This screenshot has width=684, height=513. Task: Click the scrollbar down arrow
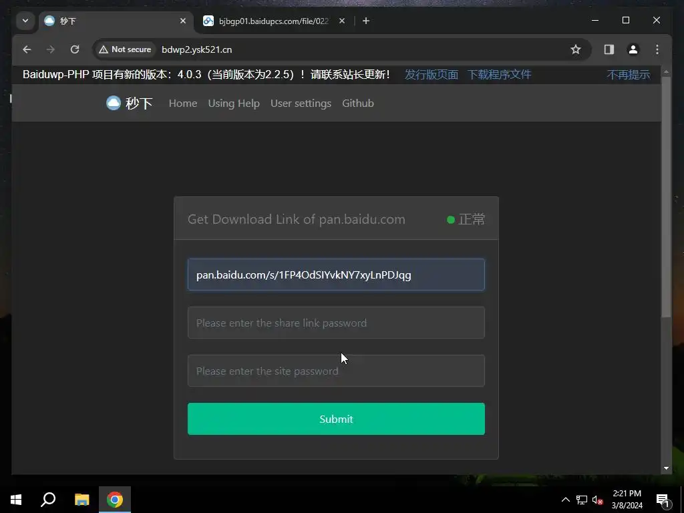(666, 468)
